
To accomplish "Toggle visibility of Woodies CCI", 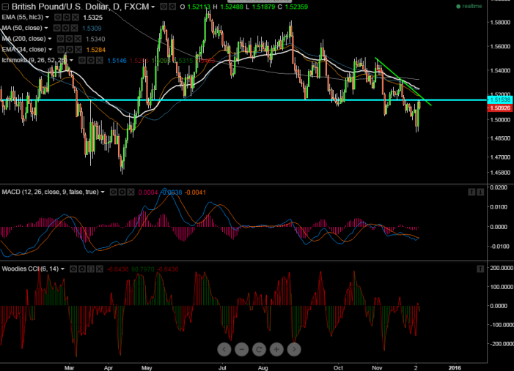I will (73, 269).
